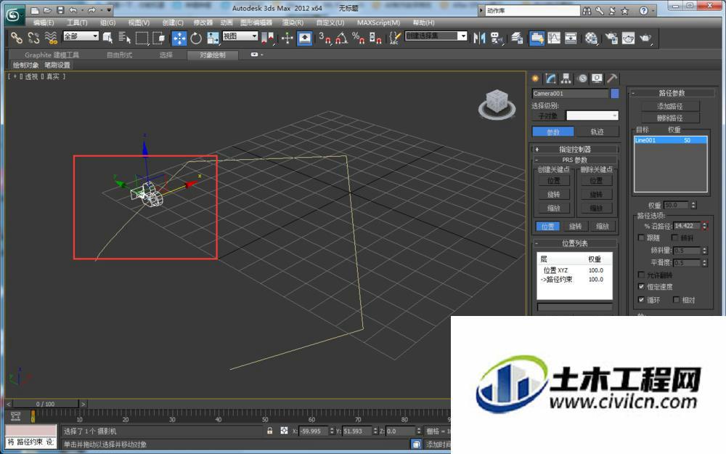Open the Utilities hammer panel tab
Screen dimensions: 726x454
coord(611,78)
